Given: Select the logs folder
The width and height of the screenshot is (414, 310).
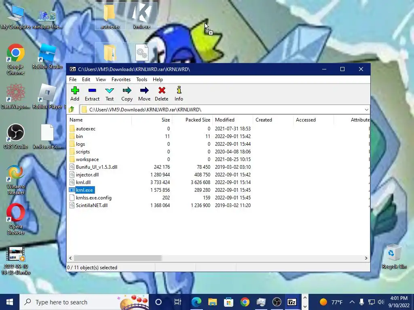Looking at the screenshot, I should (x=80, y=144).
